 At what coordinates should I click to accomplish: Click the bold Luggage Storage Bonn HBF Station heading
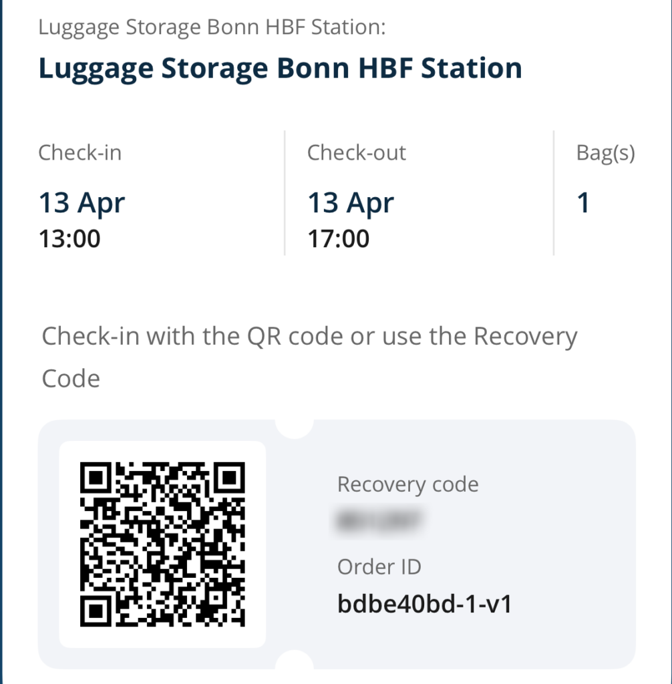click(x=280, y=69)
